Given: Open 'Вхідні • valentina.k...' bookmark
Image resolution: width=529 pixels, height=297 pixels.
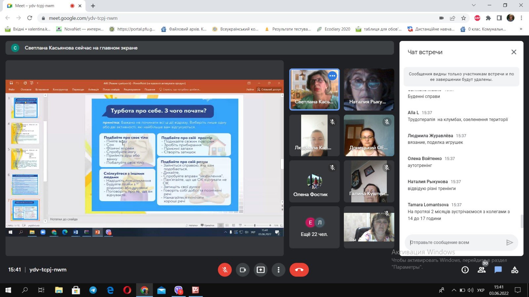Looking at the screenshot, I should pyautogui.click(x=28, y=29).
